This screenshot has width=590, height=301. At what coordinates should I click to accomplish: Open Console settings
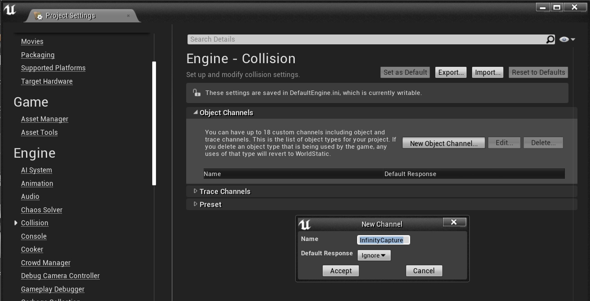[34, 236]
